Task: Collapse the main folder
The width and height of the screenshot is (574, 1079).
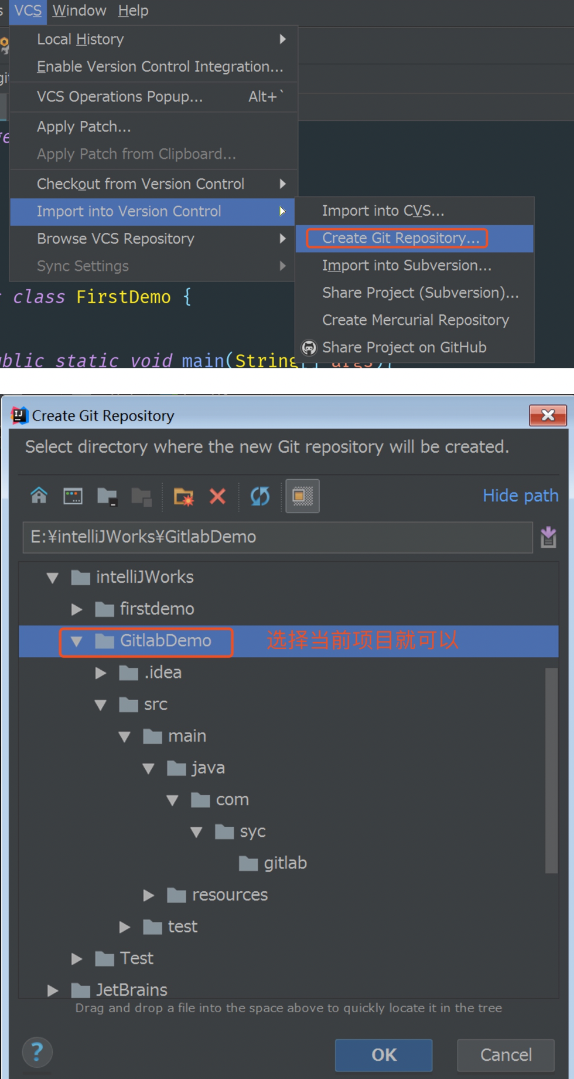Action: point(125,737)
